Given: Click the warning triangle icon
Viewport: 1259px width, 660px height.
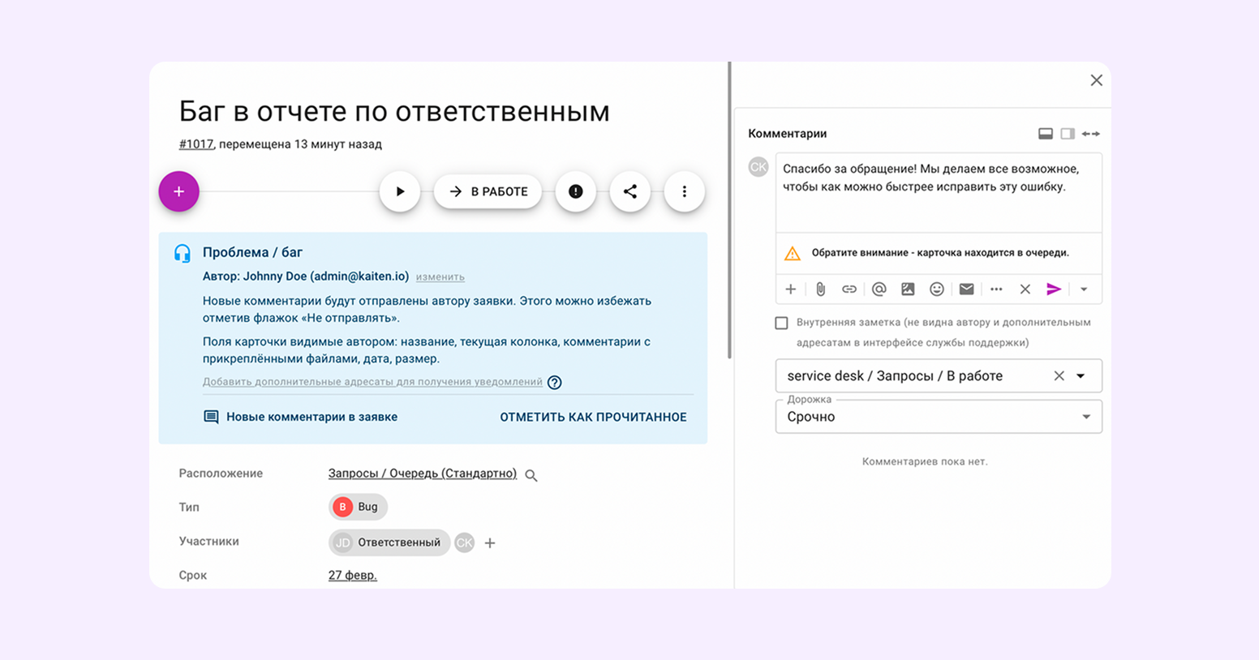Looking at the screenshot, I should tap(793, 253).
